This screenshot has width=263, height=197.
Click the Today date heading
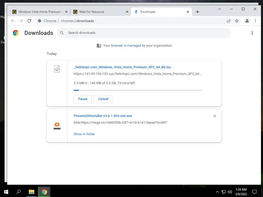pyautogui.click(x=52, y=54)
